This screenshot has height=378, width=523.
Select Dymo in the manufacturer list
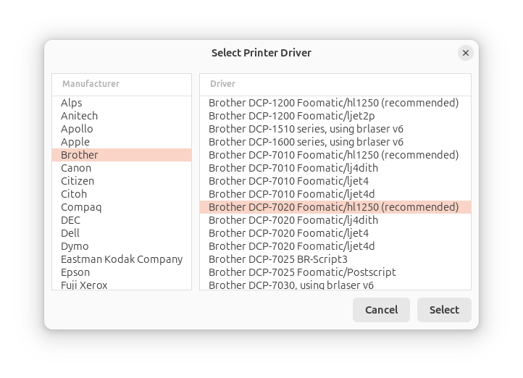click(x=75, y=246)
